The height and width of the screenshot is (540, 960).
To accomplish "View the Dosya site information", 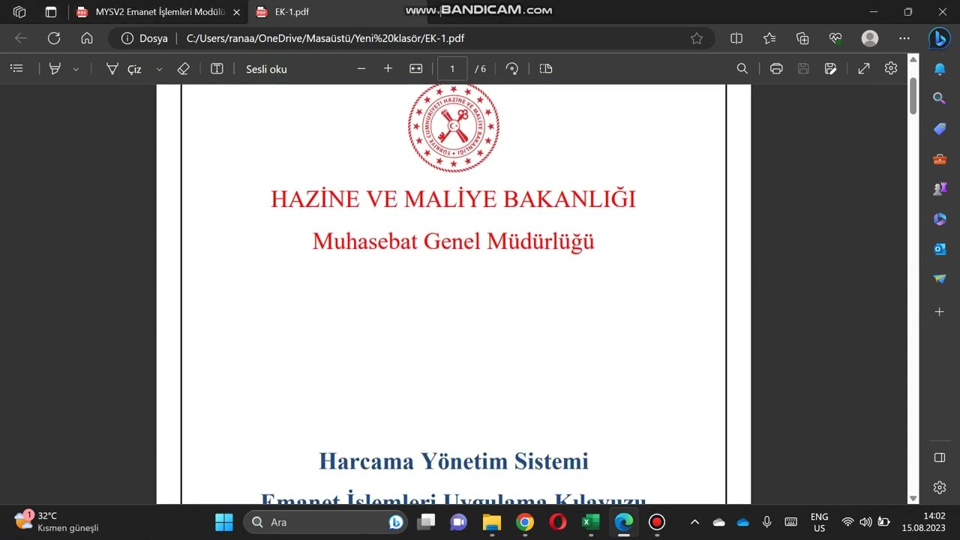I will point(145,38).
